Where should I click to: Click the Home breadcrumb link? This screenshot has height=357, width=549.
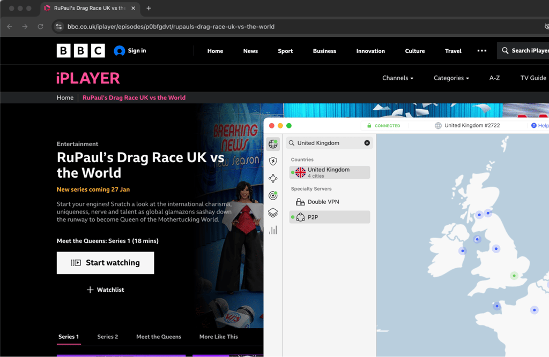(x=65, y=97)
